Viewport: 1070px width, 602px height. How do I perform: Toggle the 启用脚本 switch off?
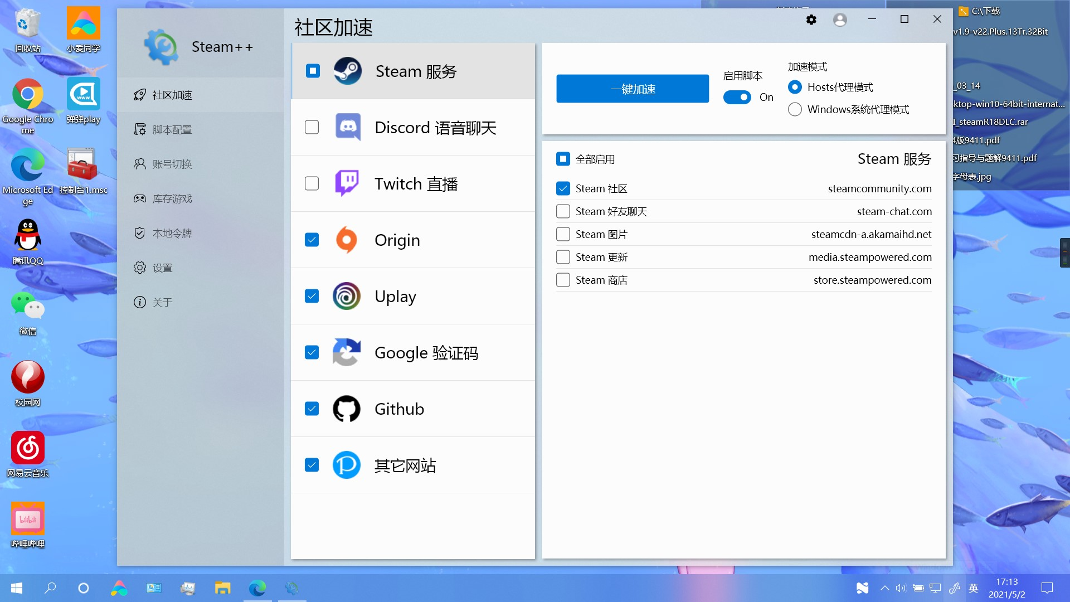(737, 98)
